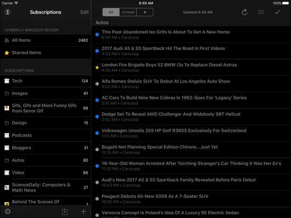Click the Tech feed icon

click(7, 81)
